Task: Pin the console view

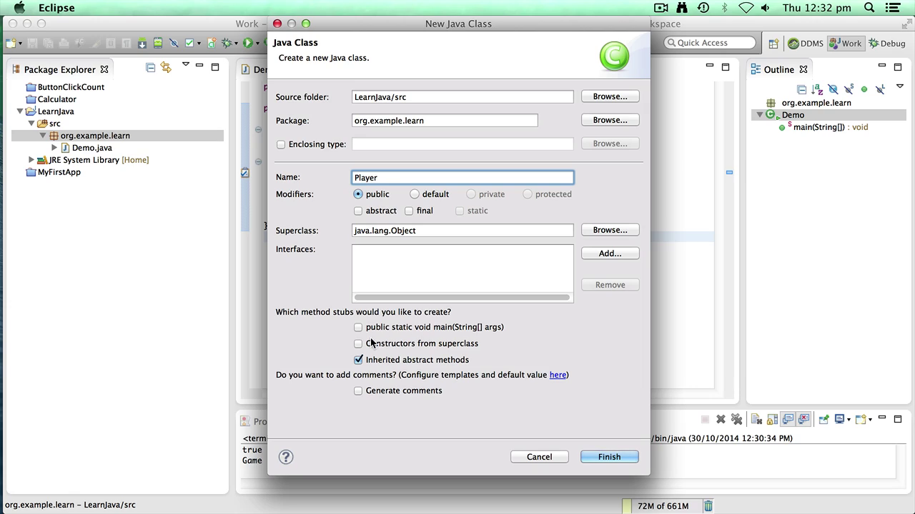Action: 824,419
